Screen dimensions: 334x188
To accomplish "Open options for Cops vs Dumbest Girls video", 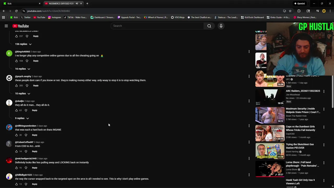I will 324,127.
